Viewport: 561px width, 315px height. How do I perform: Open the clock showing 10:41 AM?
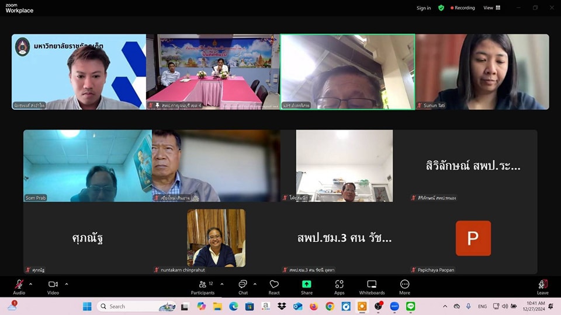pyautogui.click(x=535, y=306)
